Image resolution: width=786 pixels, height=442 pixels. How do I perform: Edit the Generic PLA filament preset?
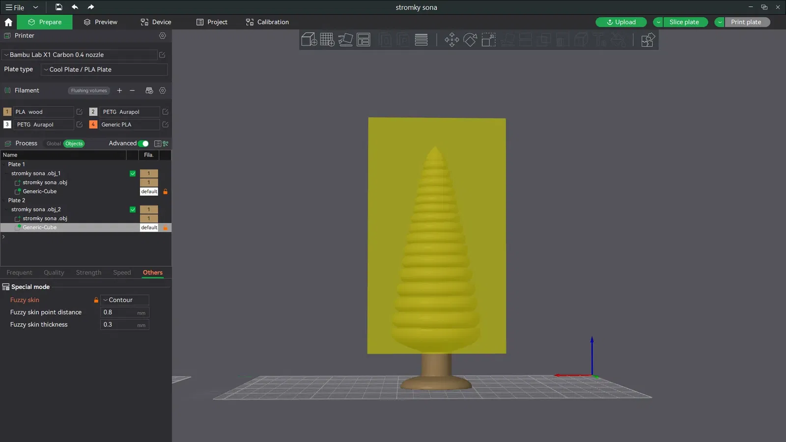(166, 125)
